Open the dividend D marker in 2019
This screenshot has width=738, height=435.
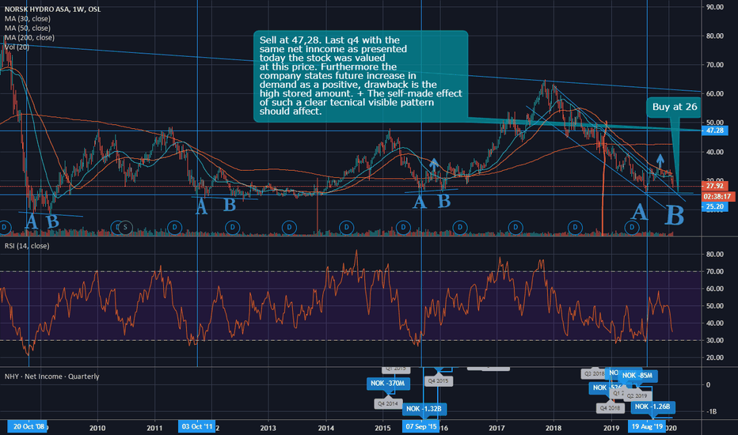[x=632, y=227]
